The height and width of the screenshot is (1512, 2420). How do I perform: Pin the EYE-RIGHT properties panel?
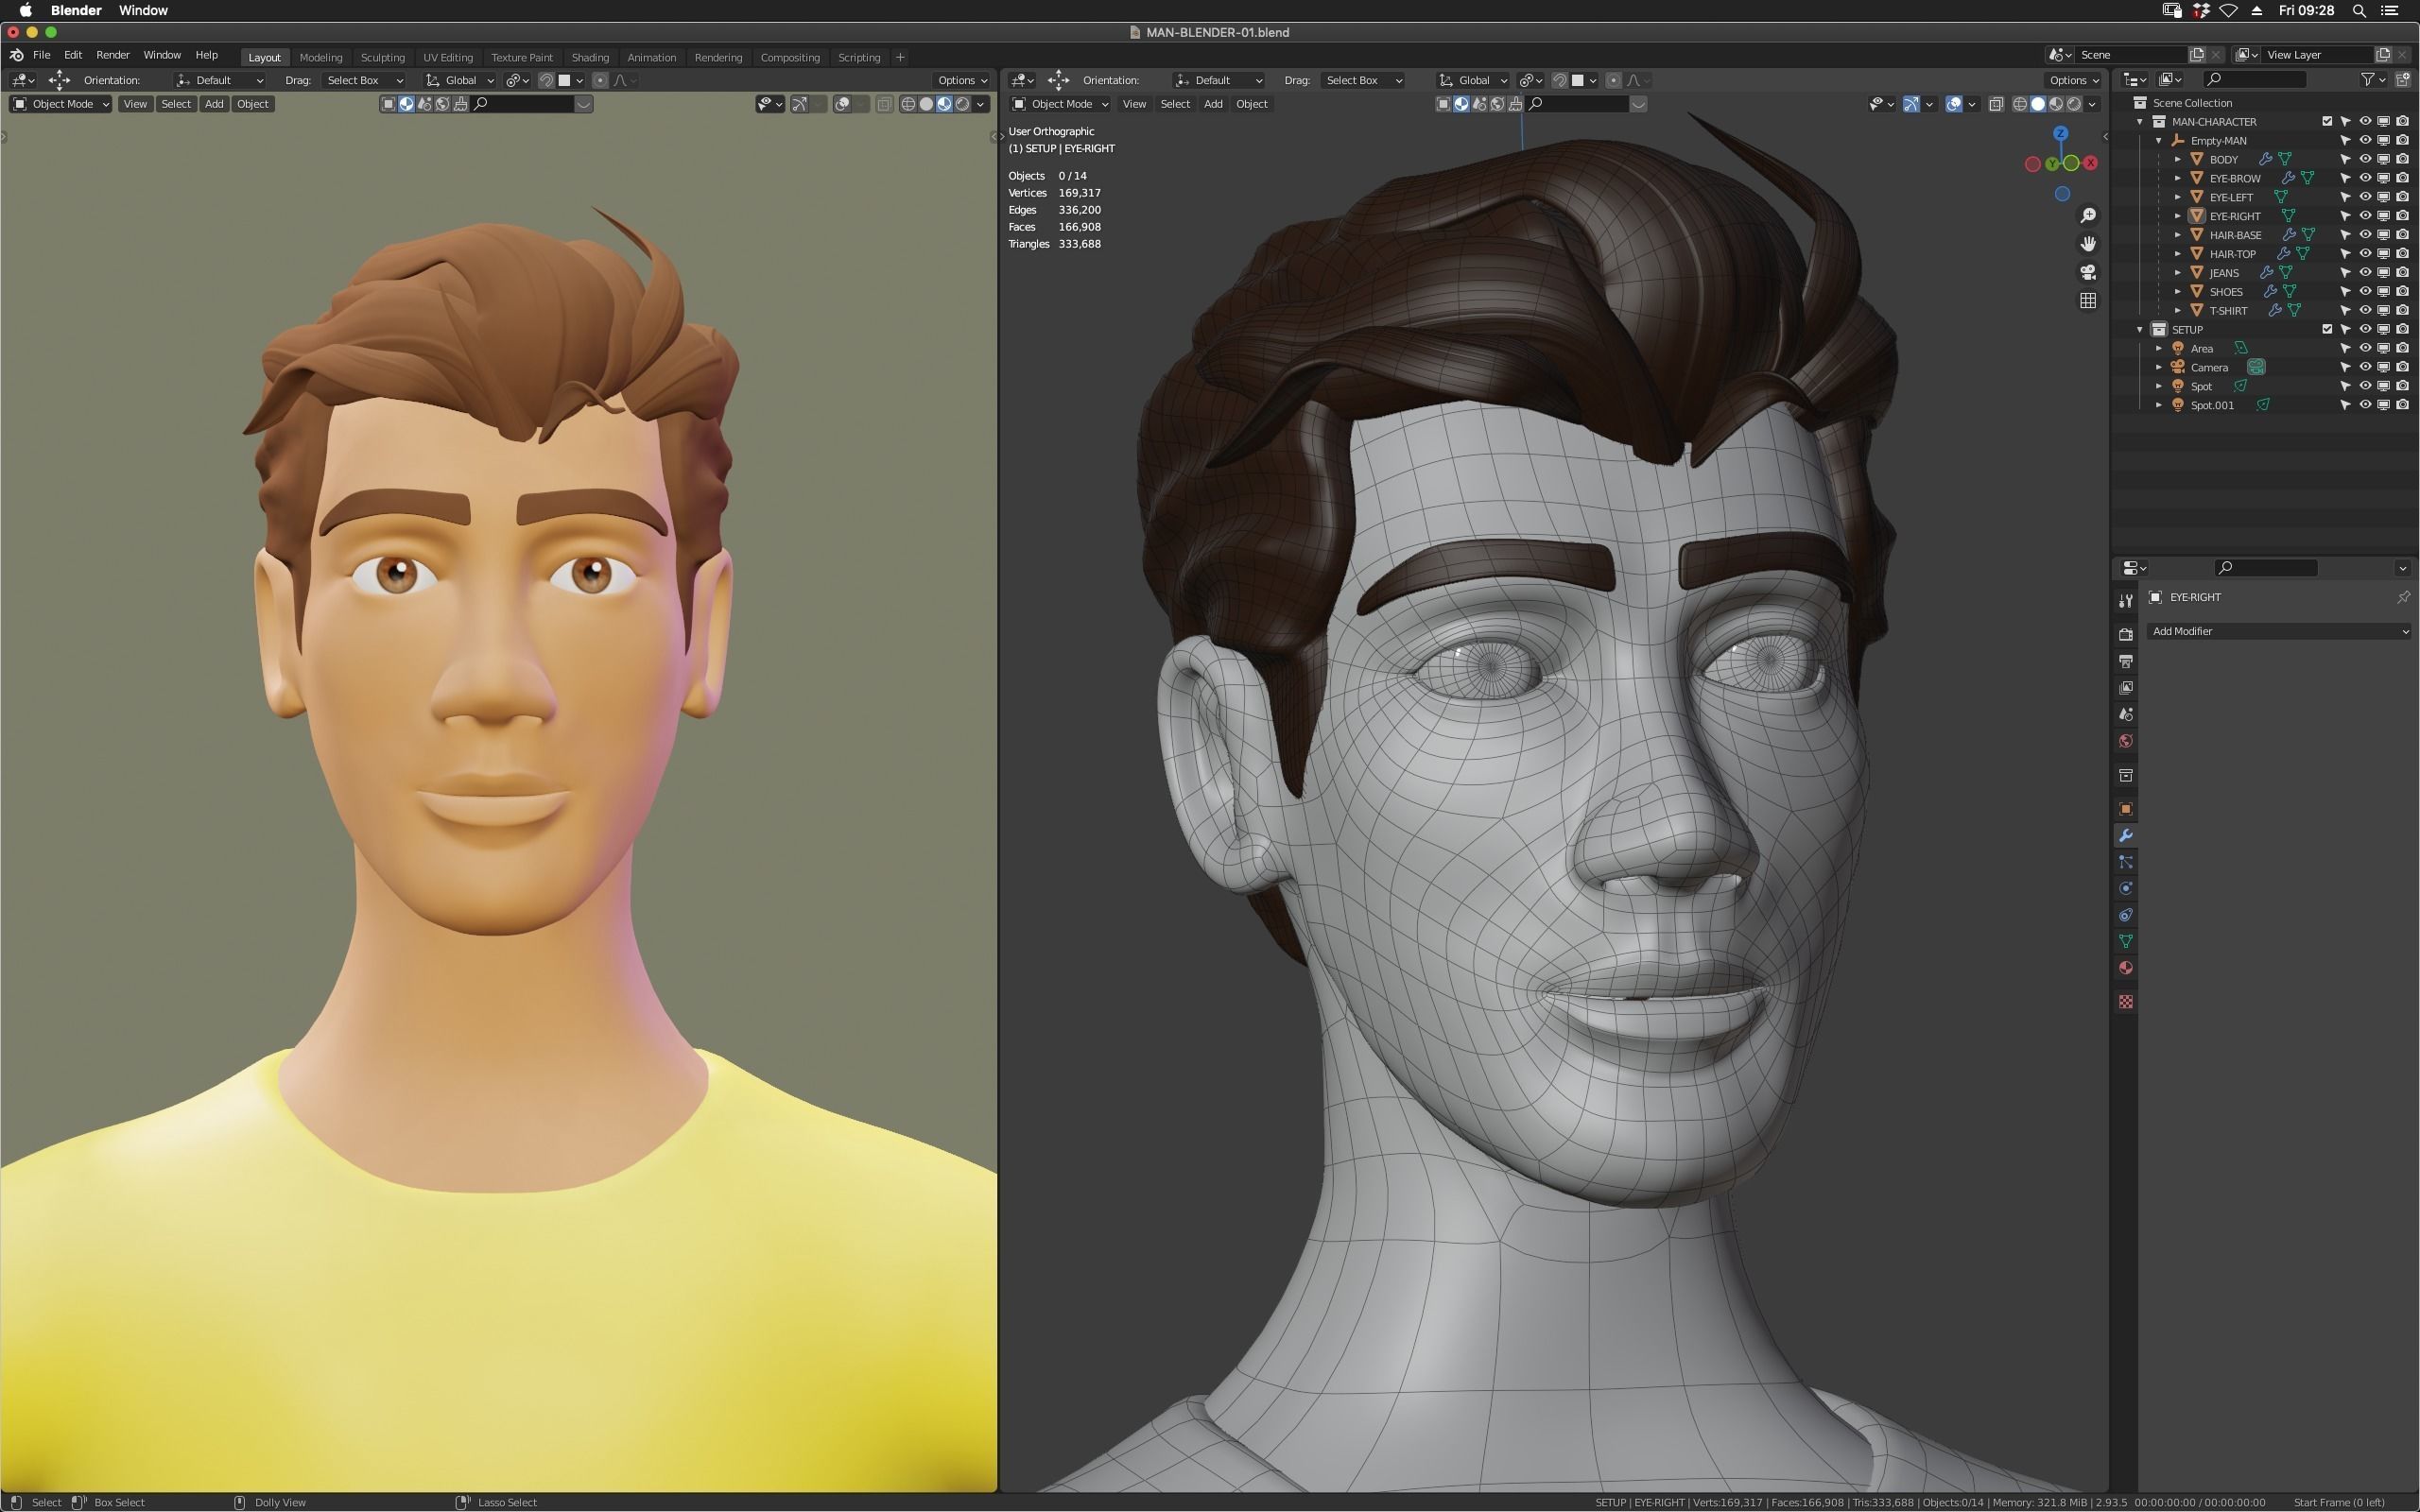tap(2403, 597)
